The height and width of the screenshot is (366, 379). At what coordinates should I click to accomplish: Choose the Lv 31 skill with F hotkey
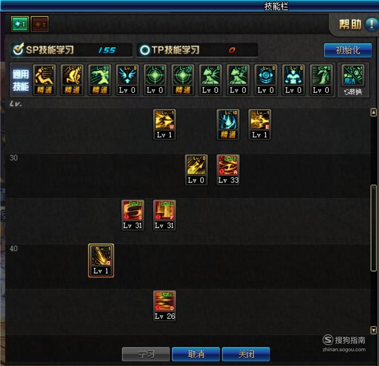tap(164, 215)
